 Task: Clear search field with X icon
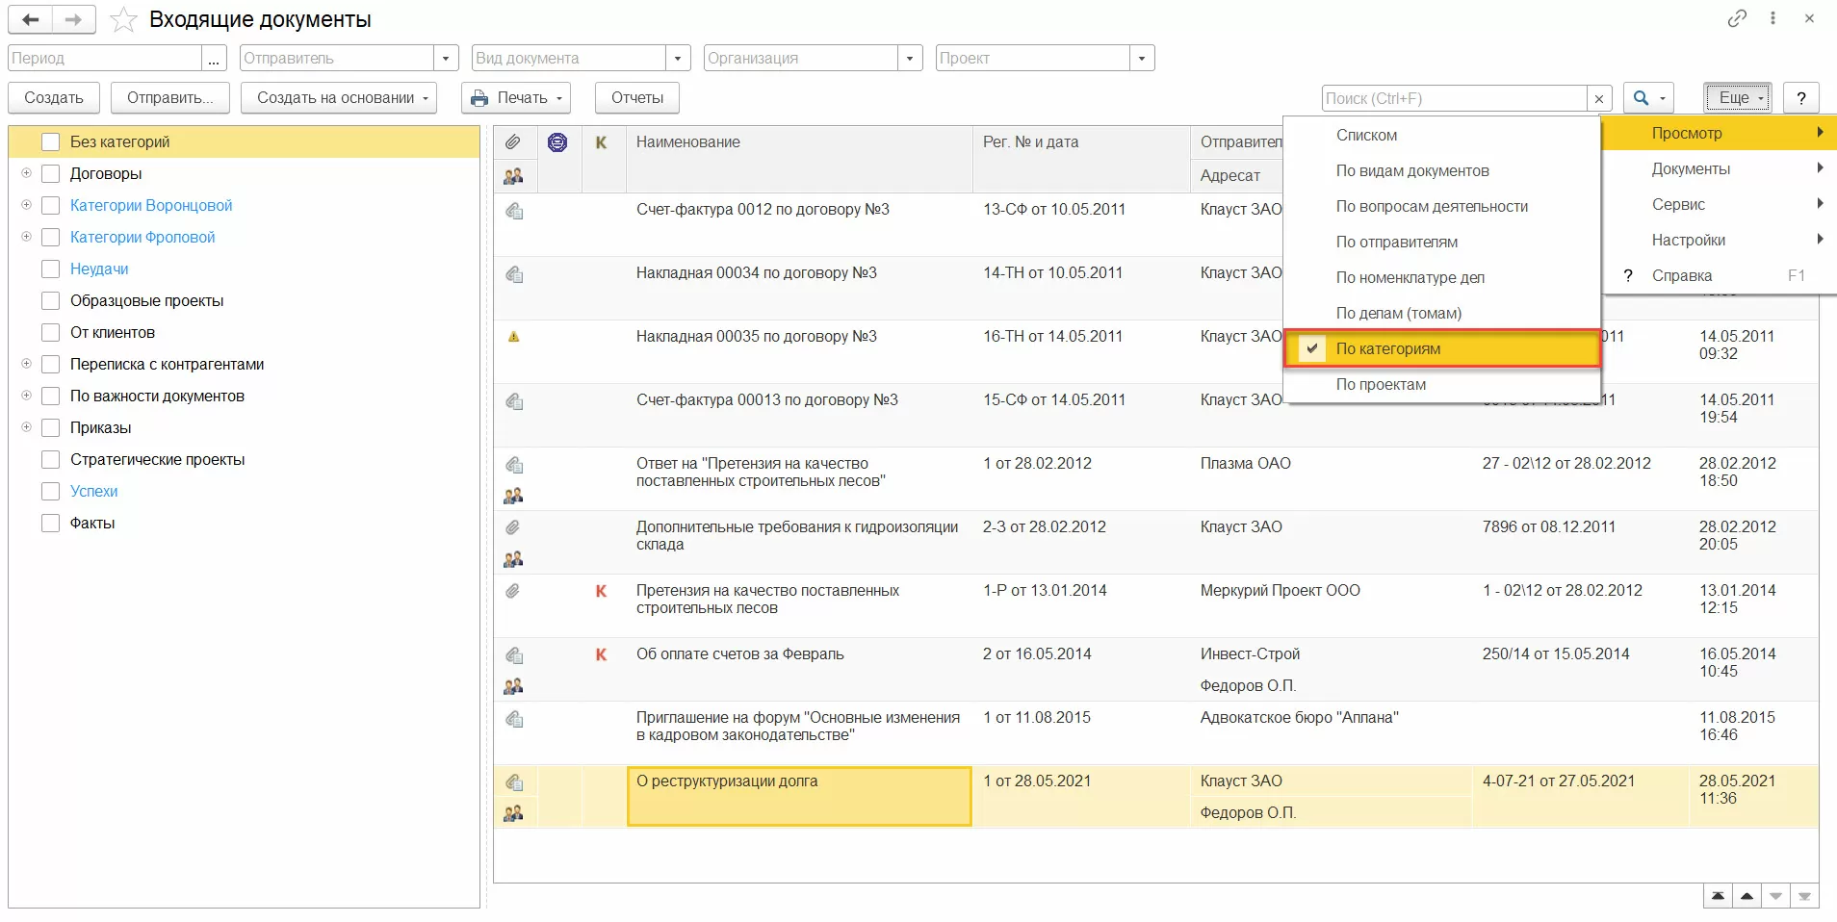(1599, 98)
